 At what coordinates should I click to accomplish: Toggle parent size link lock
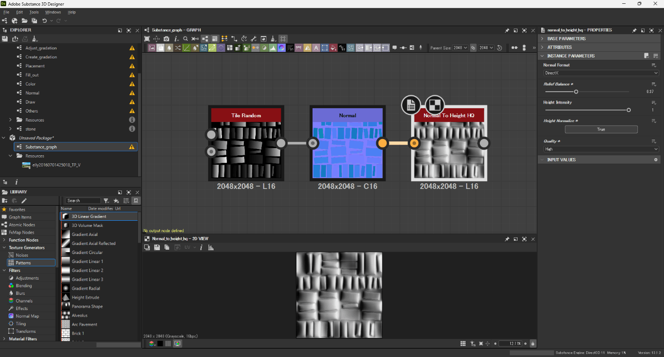[473, 47]
